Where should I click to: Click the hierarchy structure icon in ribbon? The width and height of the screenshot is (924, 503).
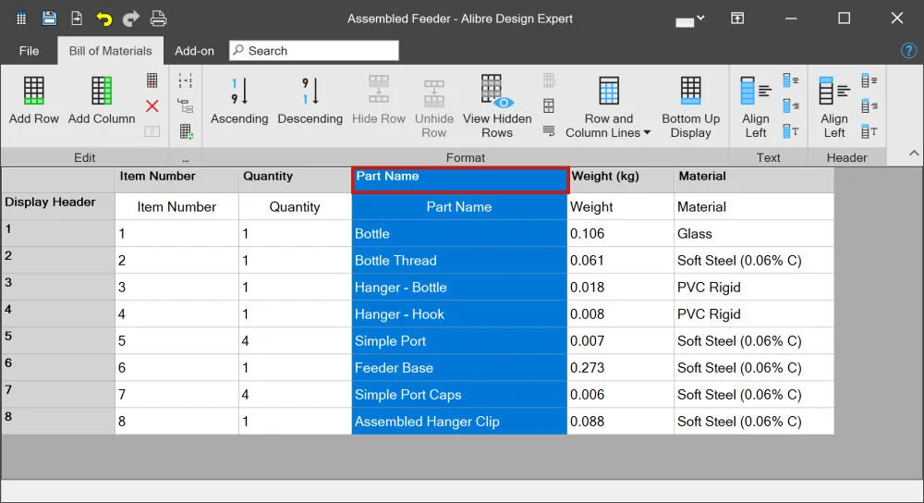[185, 106]
